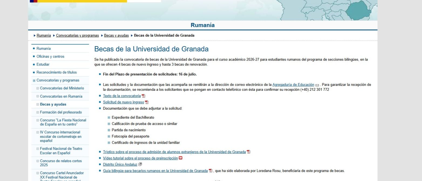Click the Fin del Plazo 16 de julio text

coord(150,74)
